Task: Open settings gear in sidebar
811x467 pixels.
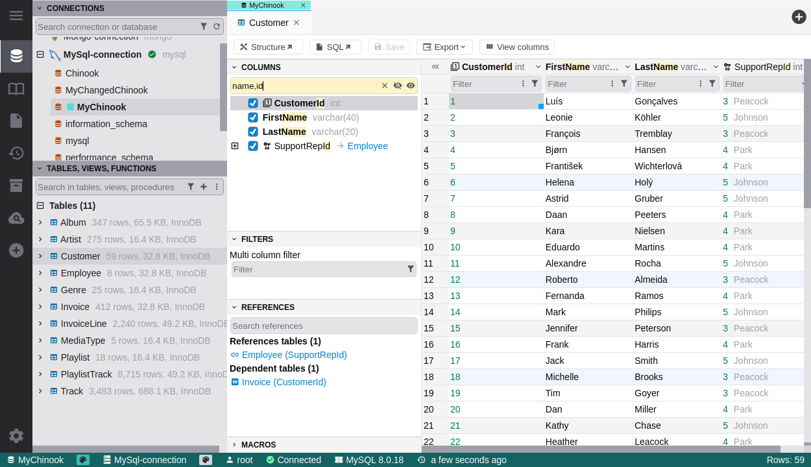Action: point(16,436)
